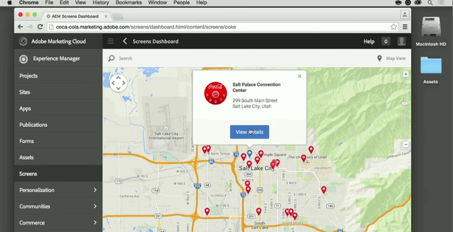The width and height of the screenshot is (453, 232).
Task: Open notifications counter showing 0
Action: coord(386,41)
